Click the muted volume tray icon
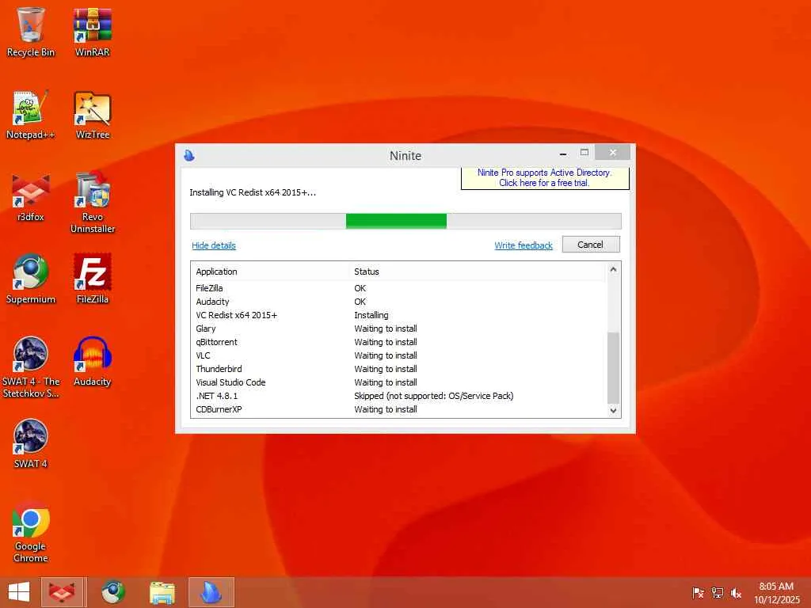The image size is (811, 608). (736, 593)
